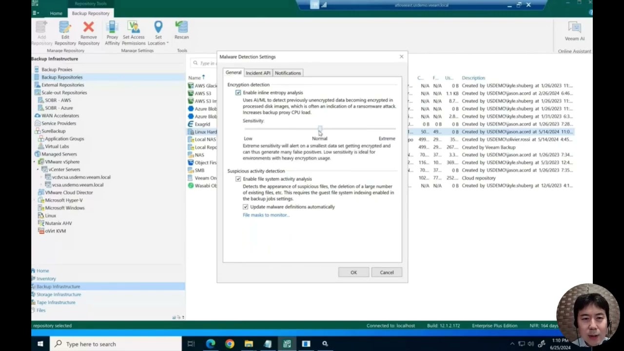Click in the Windows taskbar search box

(x=116, y=344)
